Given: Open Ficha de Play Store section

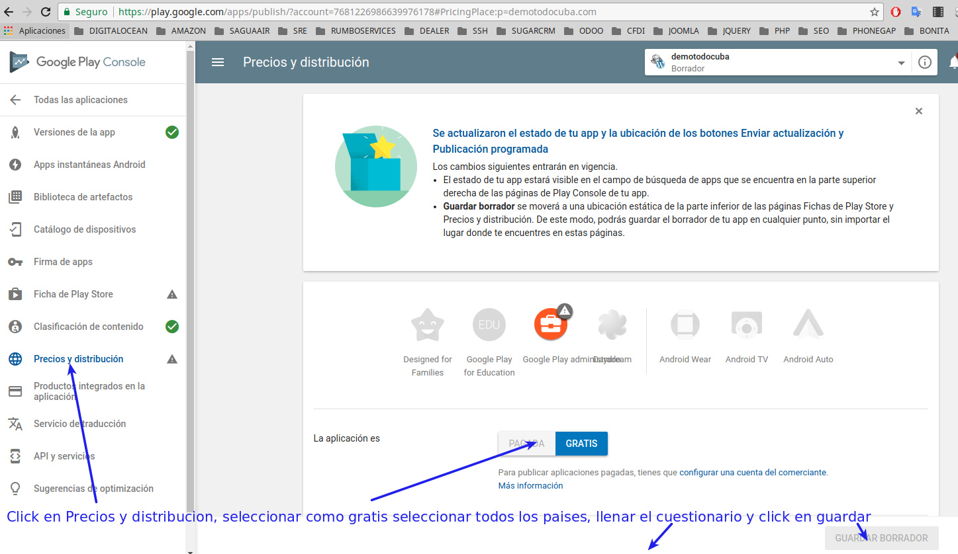Looking at the screenshot, I should [73, 294].
